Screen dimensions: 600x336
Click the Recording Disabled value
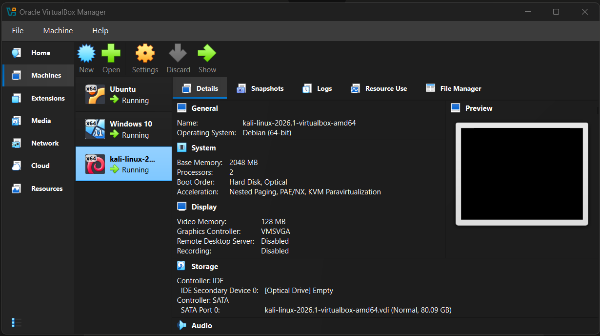[275, 251]
